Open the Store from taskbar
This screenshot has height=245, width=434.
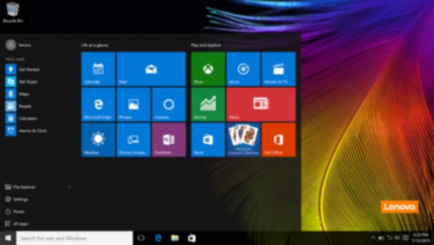[192, 238]
